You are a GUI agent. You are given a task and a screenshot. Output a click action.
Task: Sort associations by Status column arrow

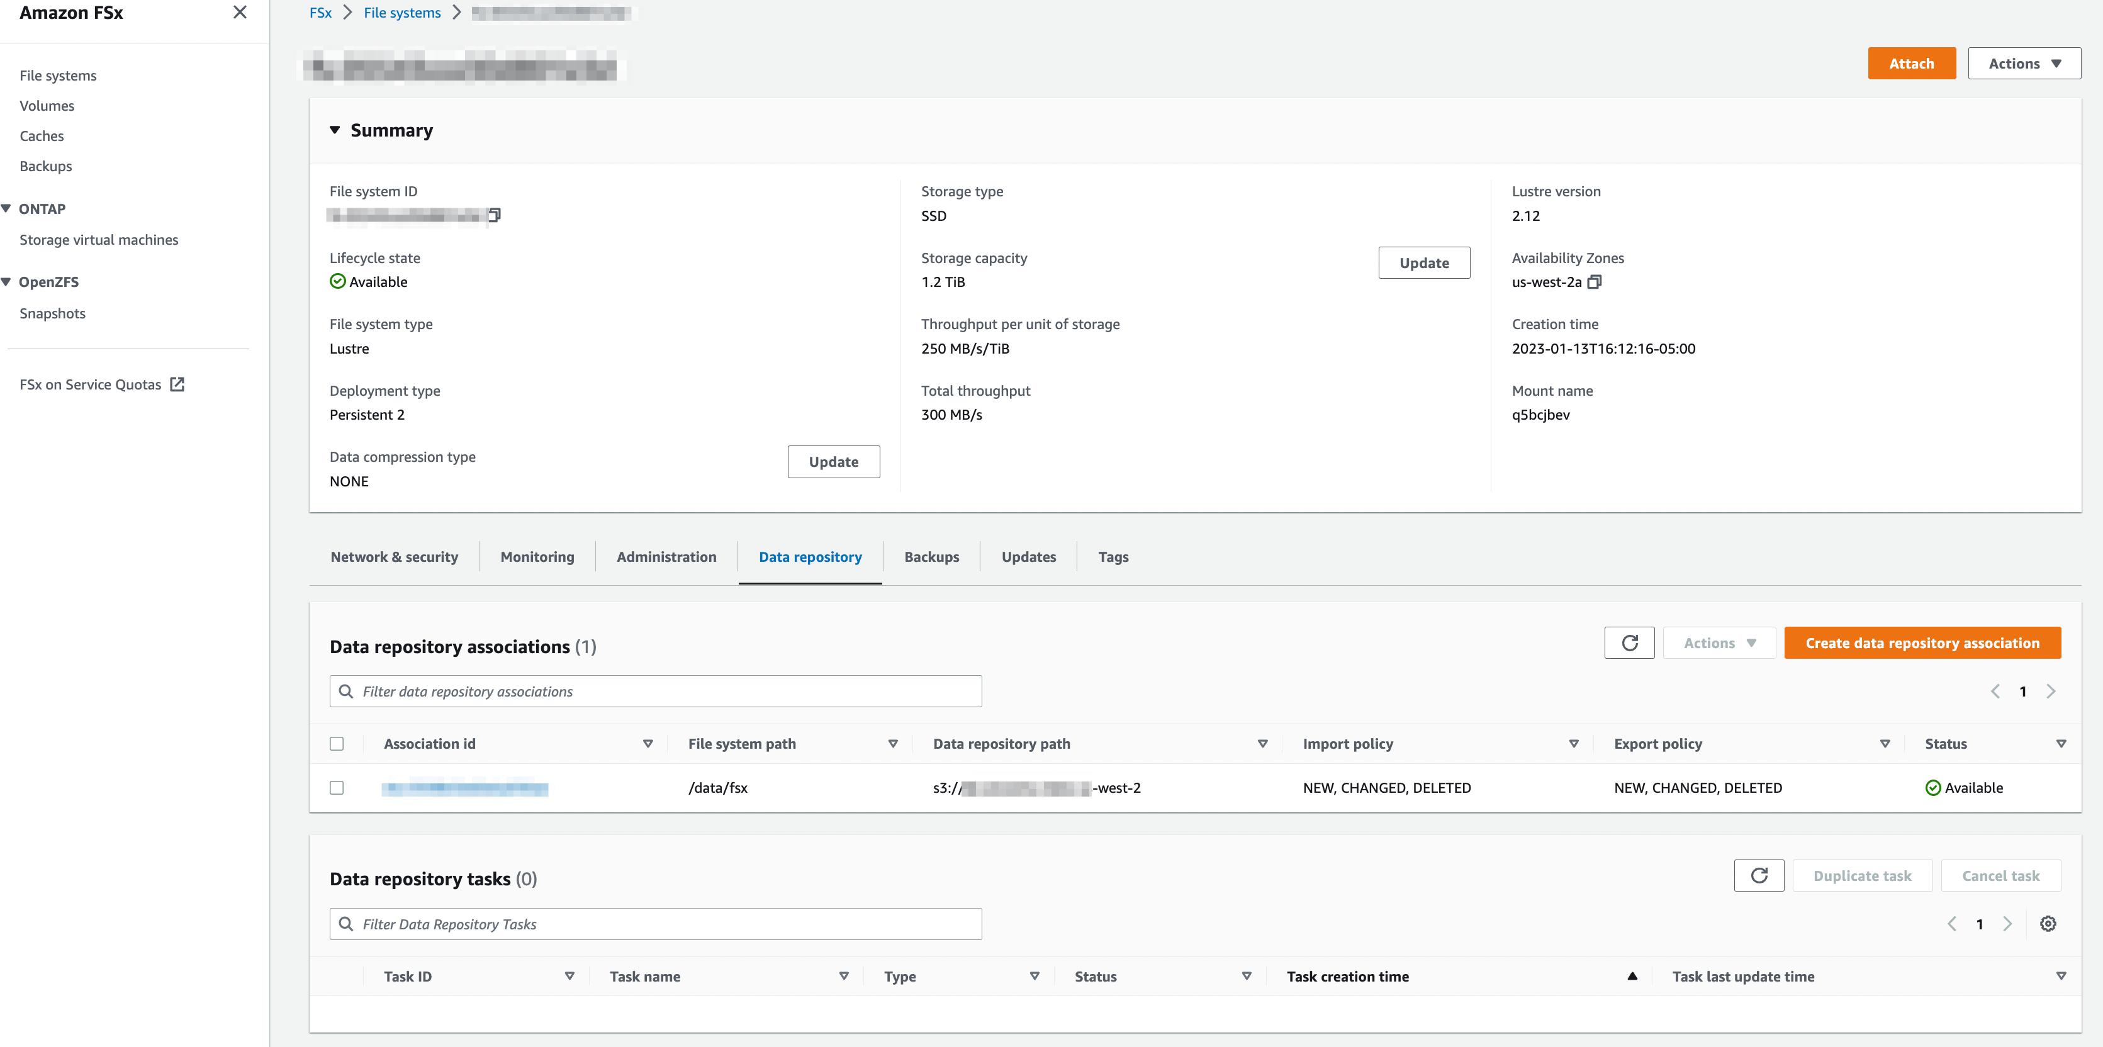tap(2061, 744)
